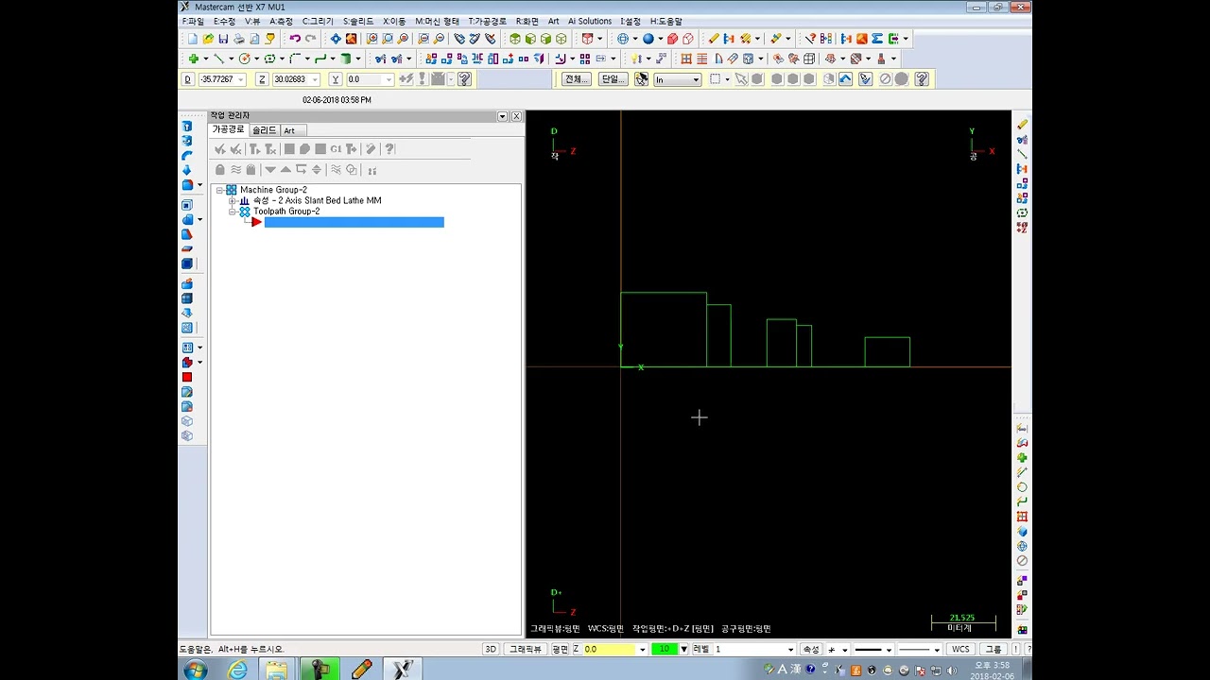Click the New file icon
Image resolution: width=1210 pixels, height=680 pixels.
(x=193, y=39)
